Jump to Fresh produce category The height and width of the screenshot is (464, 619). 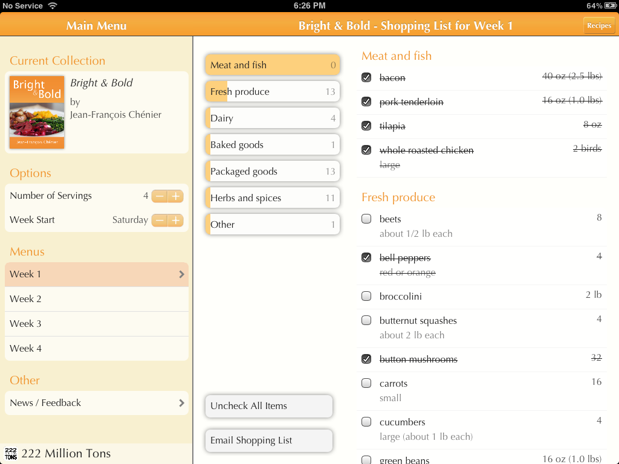click(272, 92)
